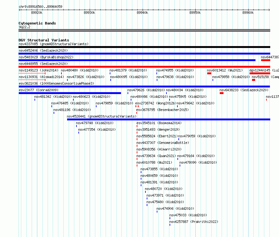
Task: Click nsv479642 (Kidd2010) label
Action: coord(196,103)
